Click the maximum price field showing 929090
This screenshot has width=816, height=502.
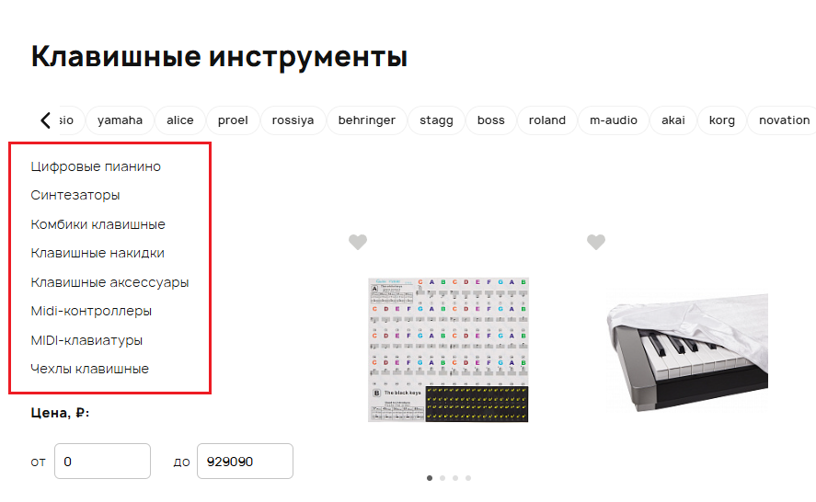245,461
